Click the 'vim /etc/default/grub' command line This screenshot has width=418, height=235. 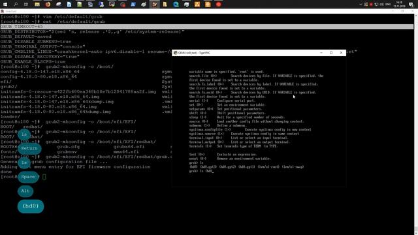coord(52,16)
